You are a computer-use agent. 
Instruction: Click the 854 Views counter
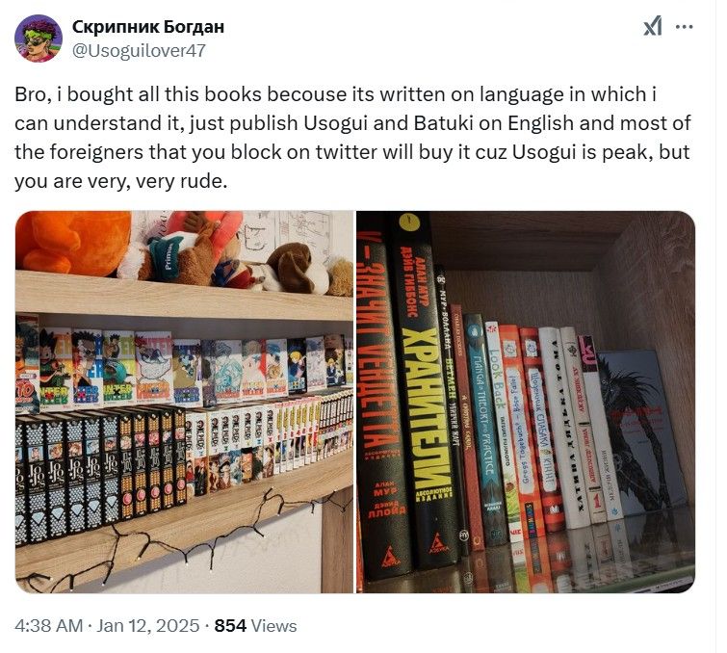coord(255,626)
